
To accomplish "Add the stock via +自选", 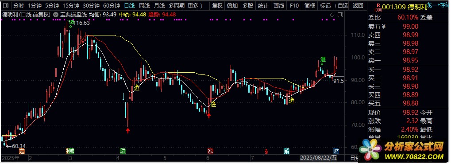I will (x=342, y=5).
